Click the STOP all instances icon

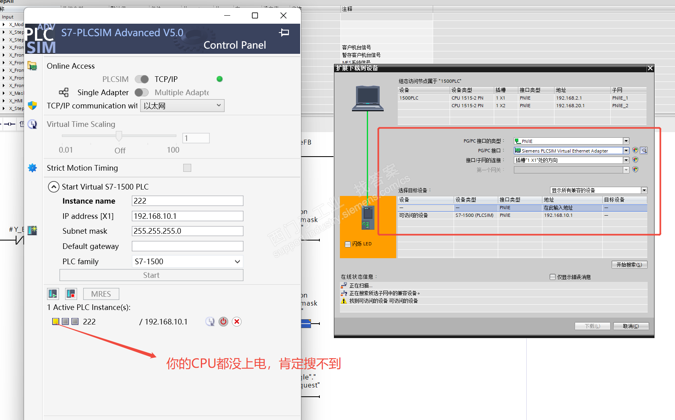click(x=71, y=294)
